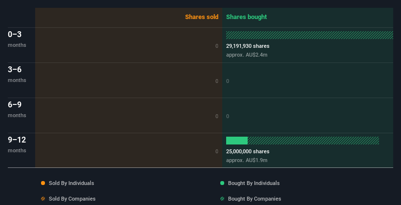Select the 9–12 months row label

coord(17,144)
